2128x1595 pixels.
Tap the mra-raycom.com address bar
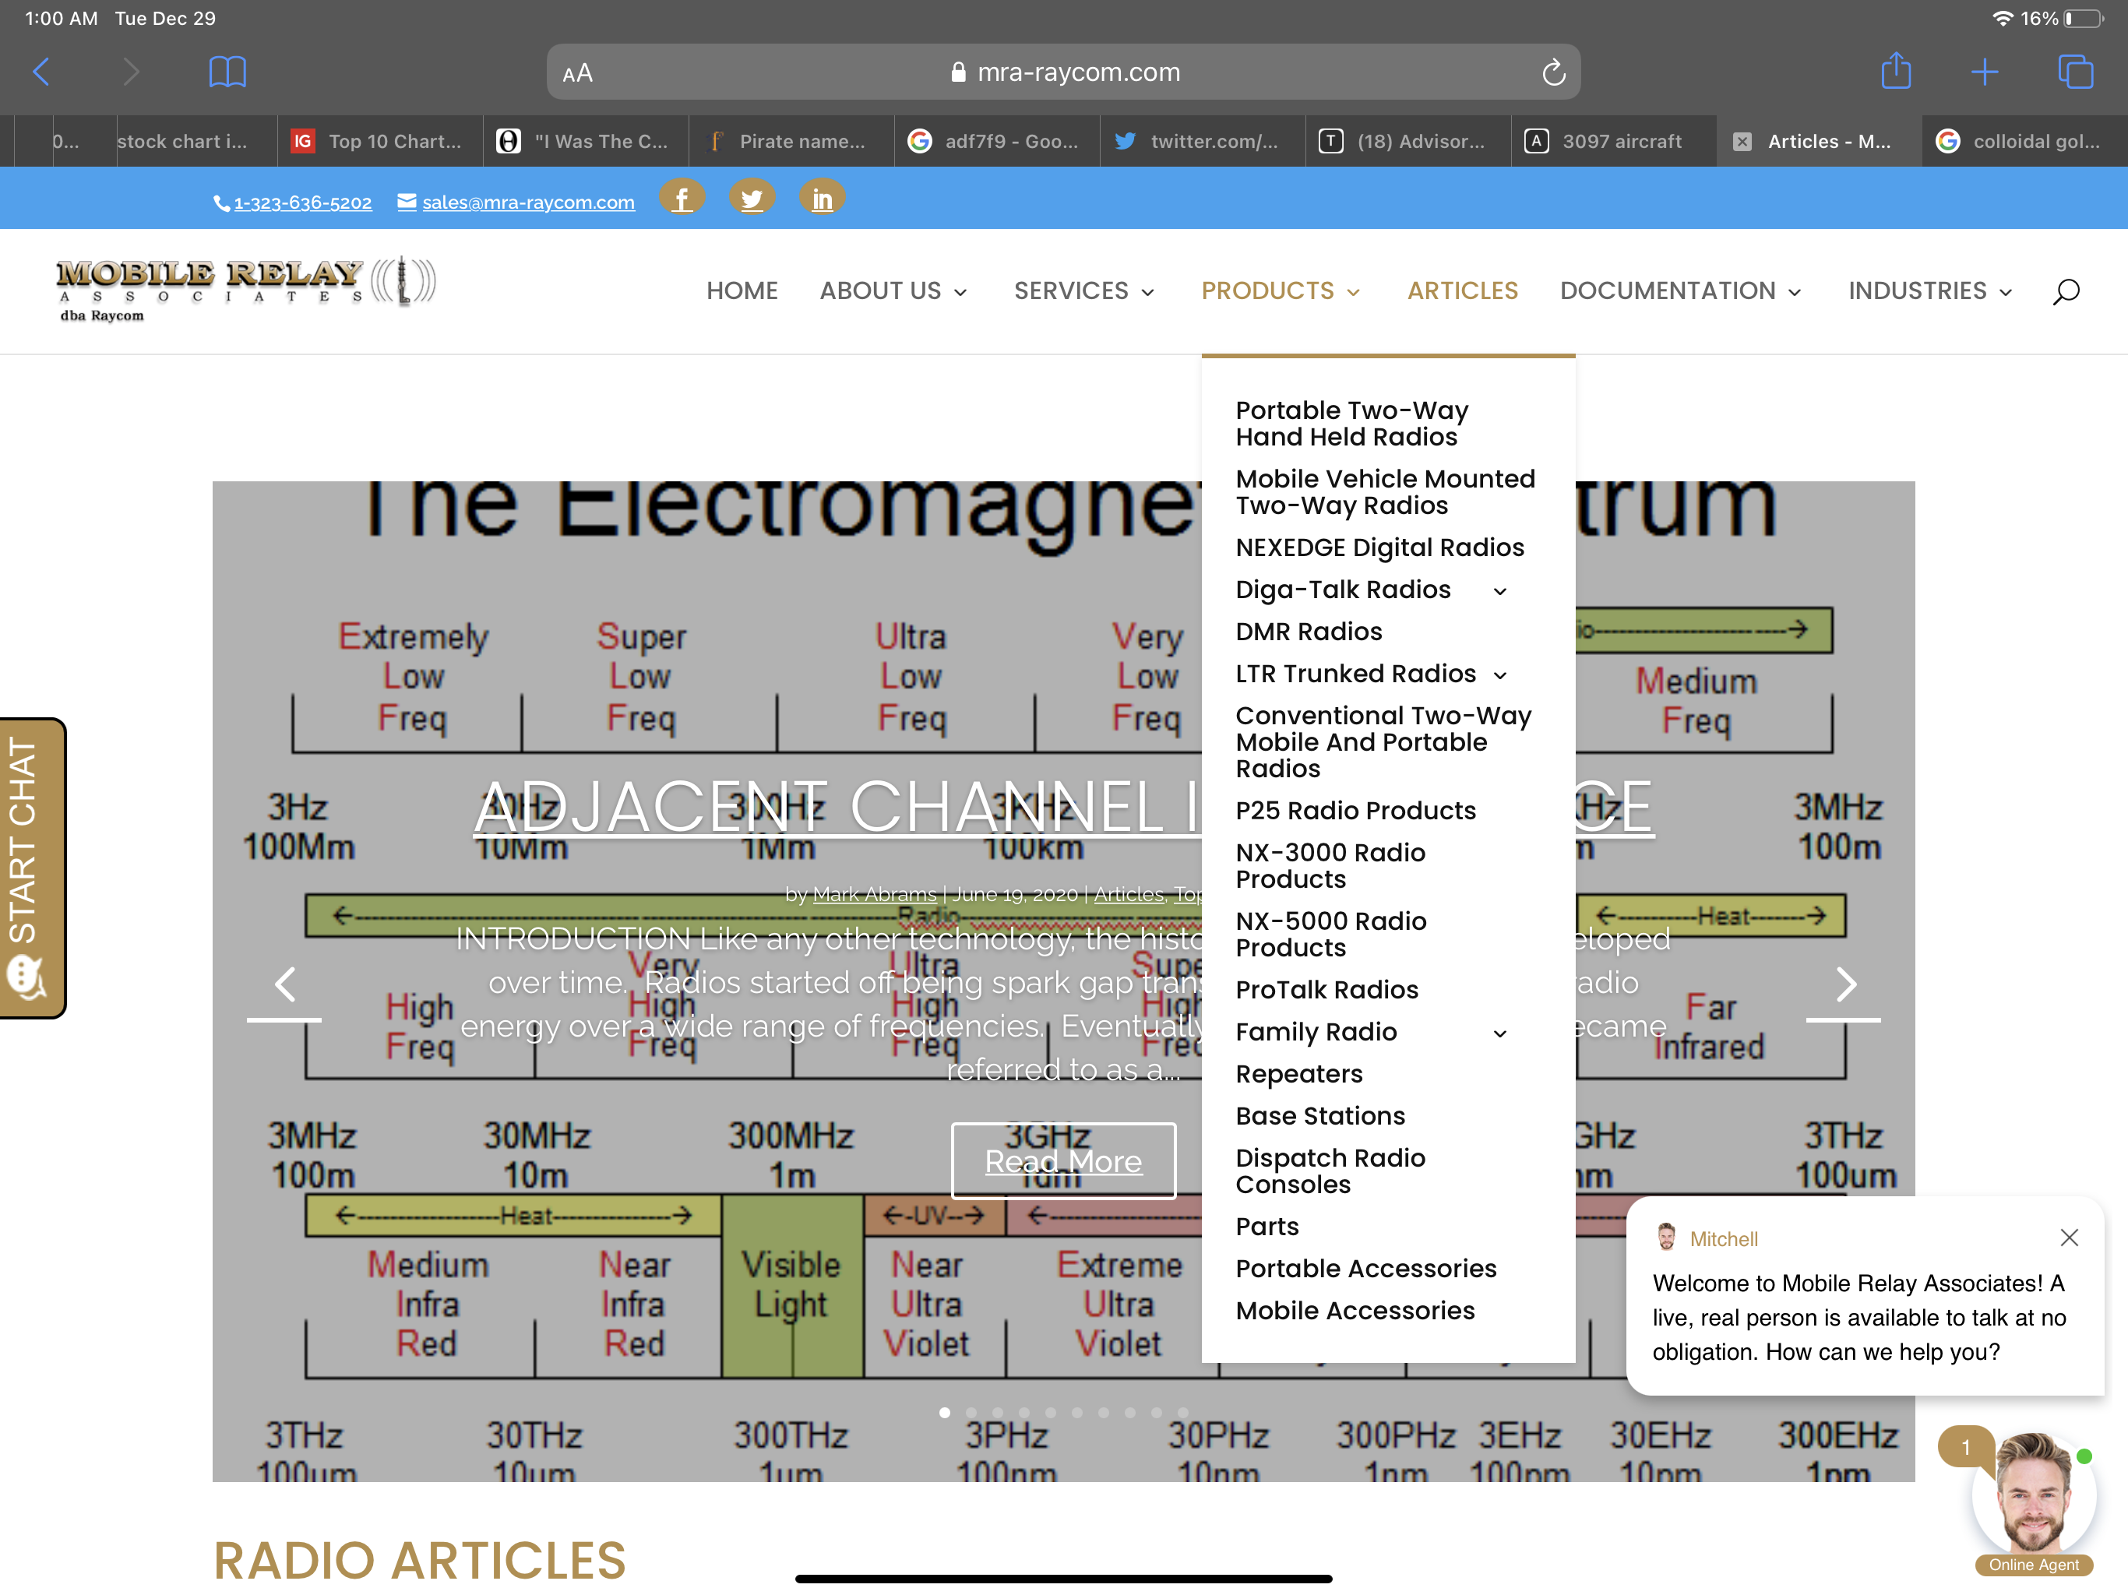coord(1063,72)
